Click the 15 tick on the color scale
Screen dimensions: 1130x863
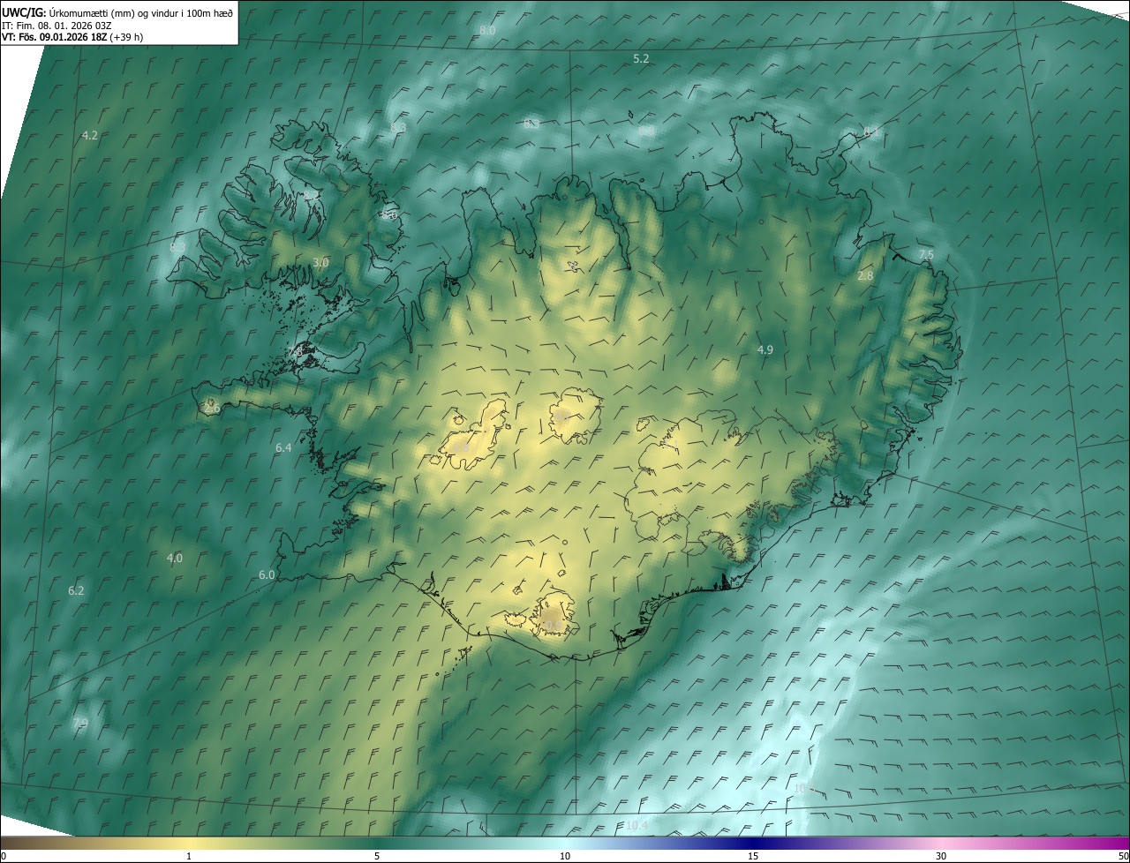[x=753, y=856]
